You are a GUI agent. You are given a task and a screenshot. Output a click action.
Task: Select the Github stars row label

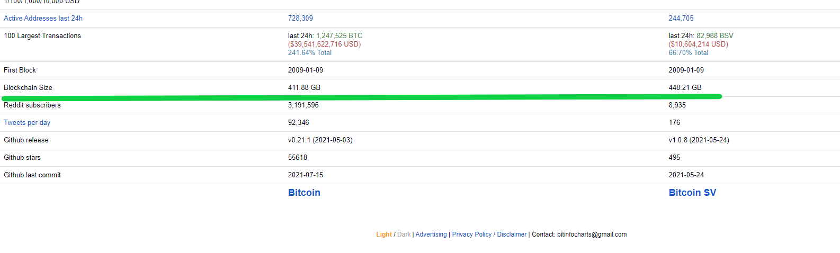point(22,157)
